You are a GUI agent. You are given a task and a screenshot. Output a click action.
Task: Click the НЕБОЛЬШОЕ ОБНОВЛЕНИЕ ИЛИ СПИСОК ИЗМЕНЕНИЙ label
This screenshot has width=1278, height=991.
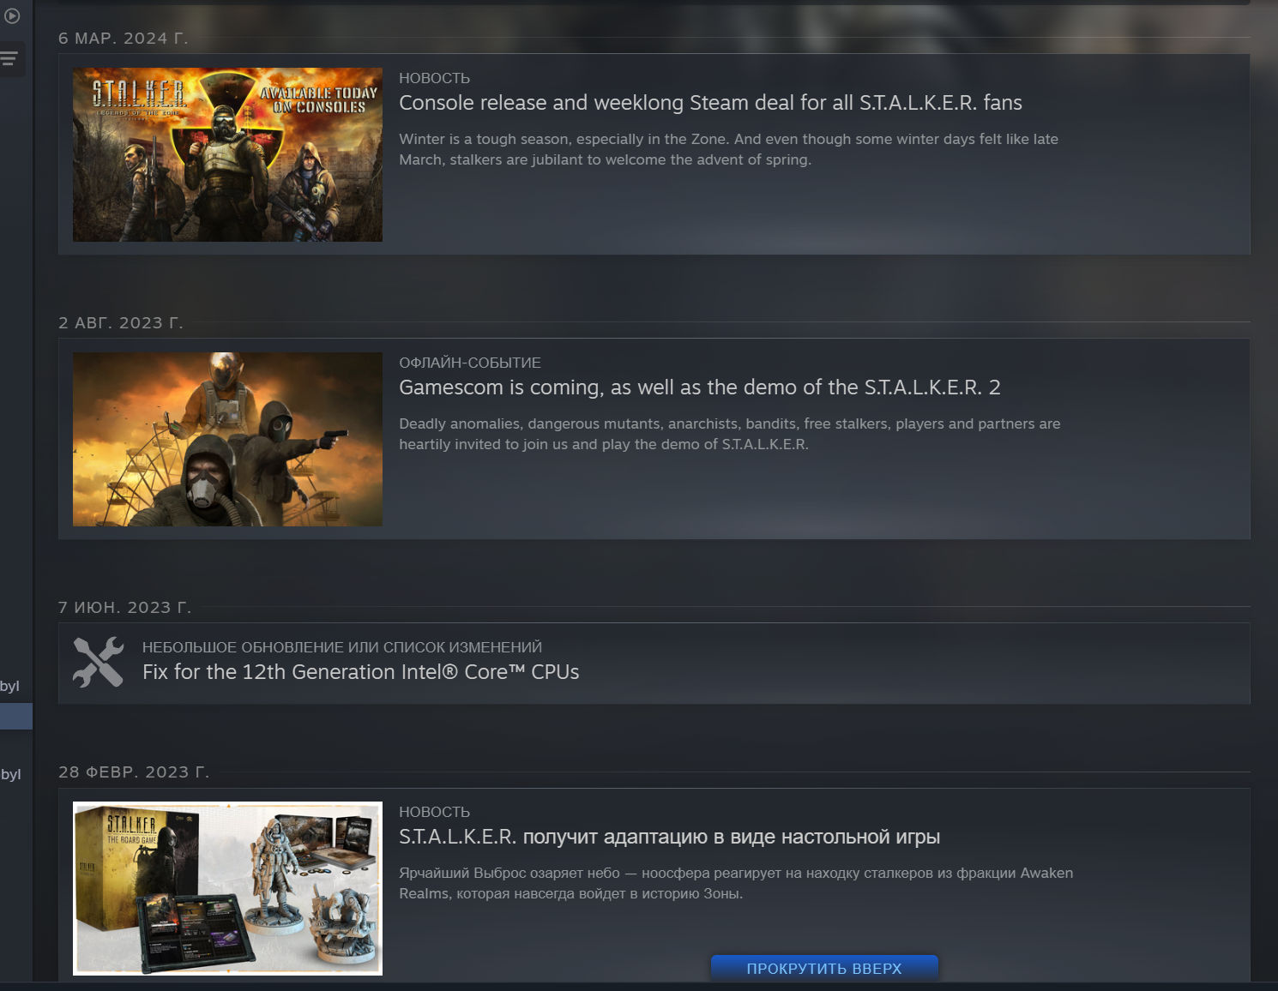tap(342, 647)
